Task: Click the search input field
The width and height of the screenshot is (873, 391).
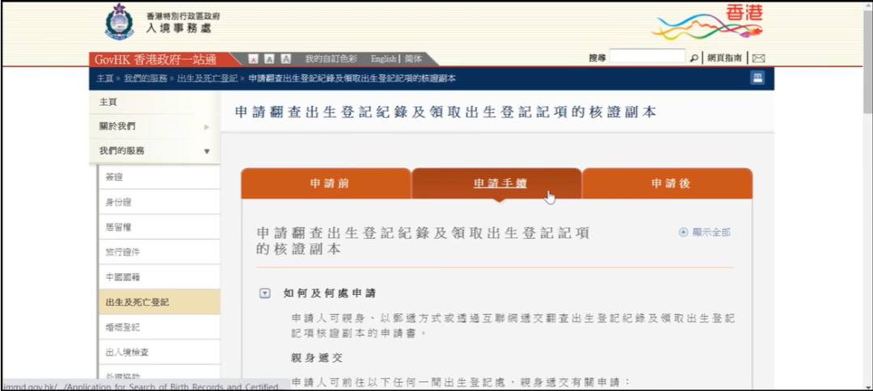Action: point(647,57)
